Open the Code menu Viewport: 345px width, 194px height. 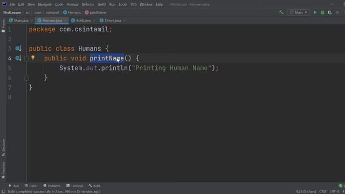(59, 4)
